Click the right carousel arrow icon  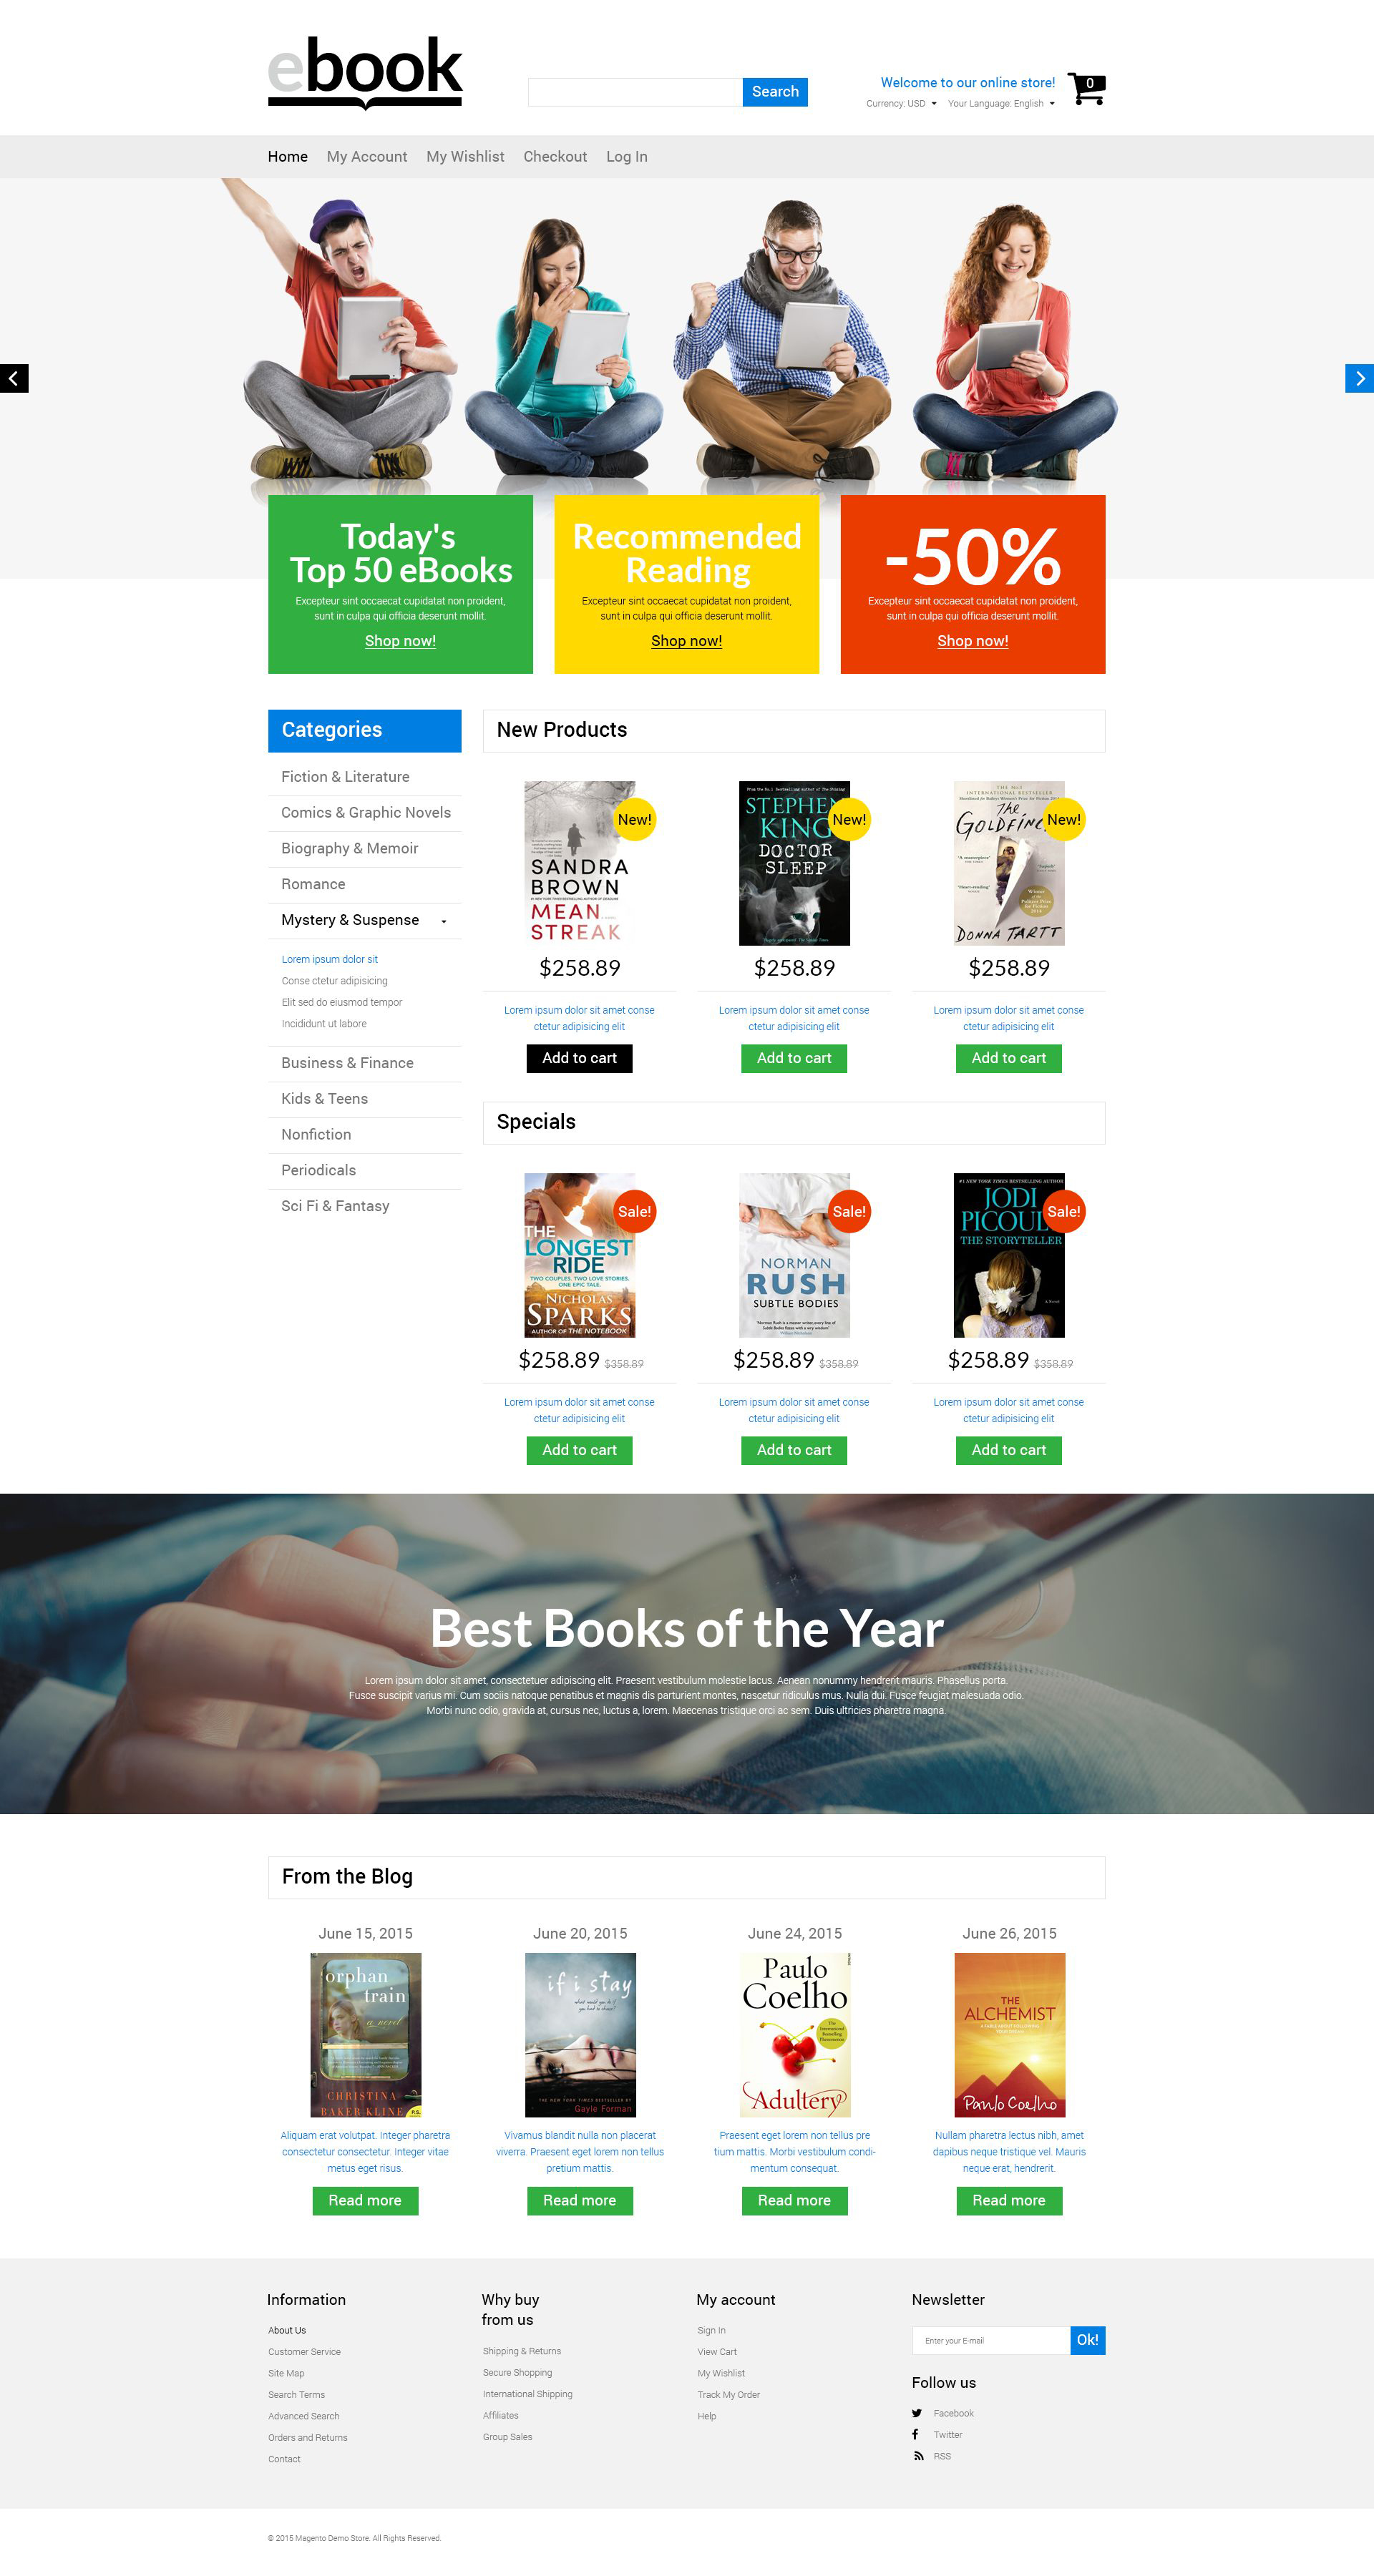click(1359, 378)
